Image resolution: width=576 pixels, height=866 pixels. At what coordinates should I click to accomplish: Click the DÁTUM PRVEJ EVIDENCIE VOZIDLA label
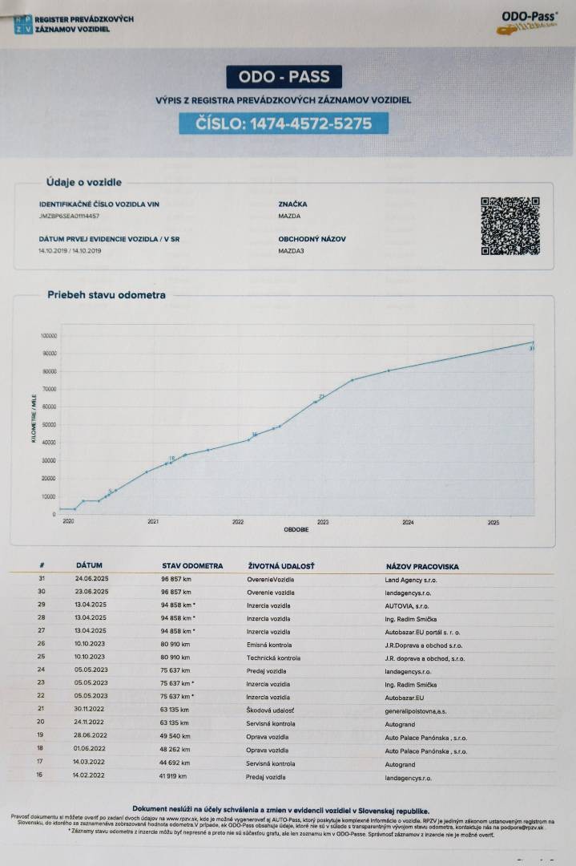tap(109, 239)
